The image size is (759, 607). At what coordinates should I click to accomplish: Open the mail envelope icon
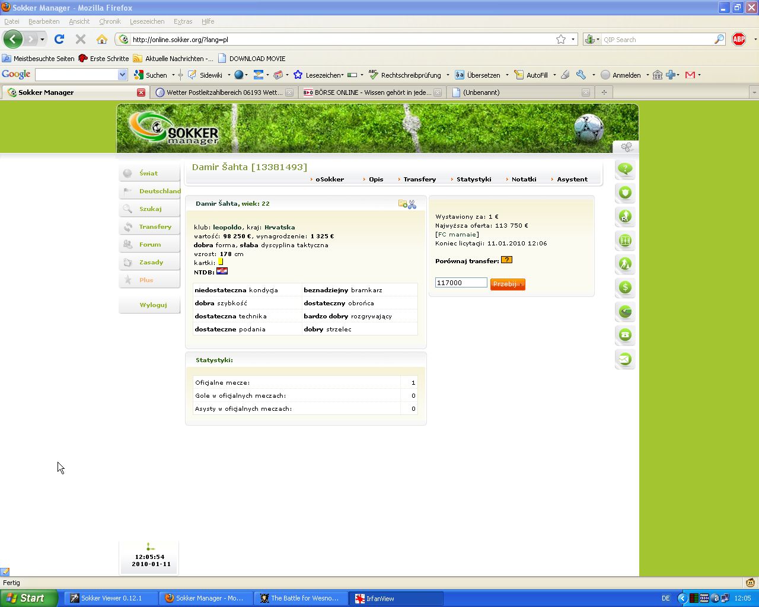pos(625,359)
